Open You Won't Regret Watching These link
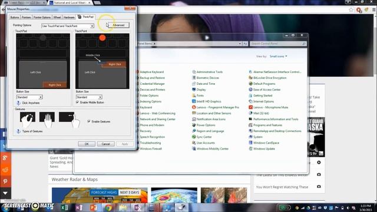This screenshot has width=377, height=212. click(x=282, y=187)
